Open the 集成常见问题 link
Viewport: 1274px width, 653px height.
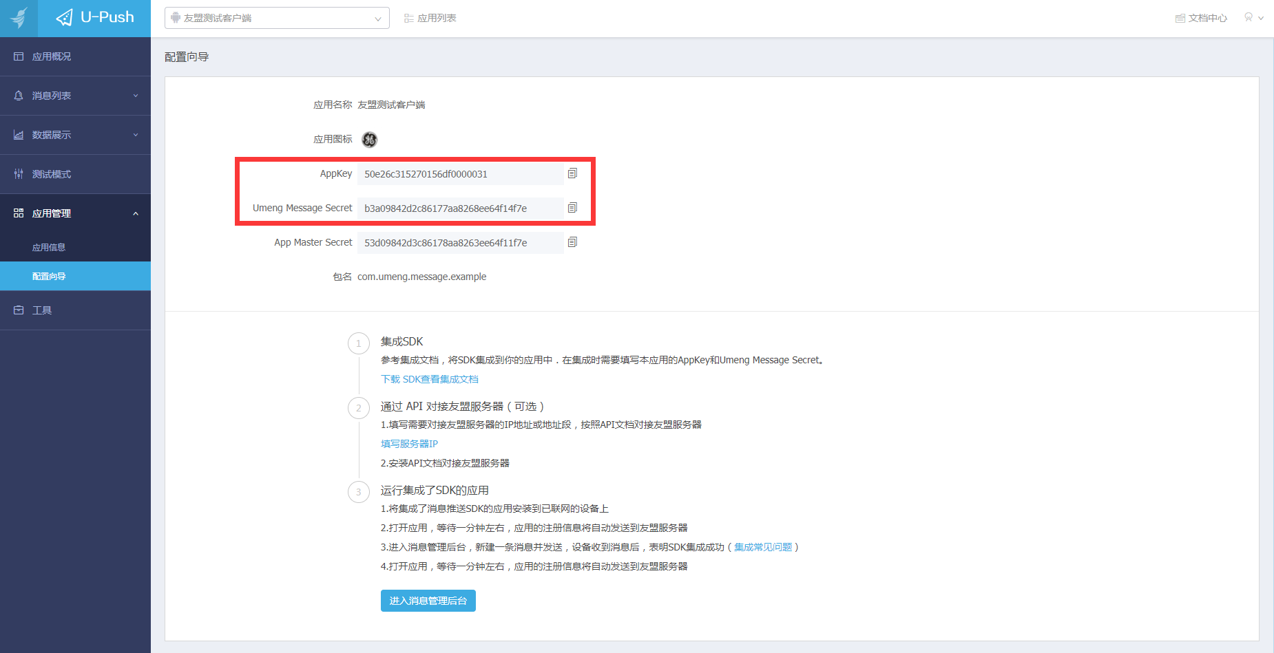[763, 547]
